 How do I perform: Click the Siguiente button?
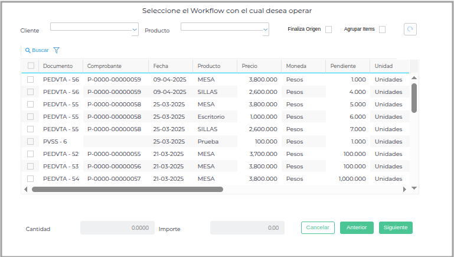coord(396,227)
